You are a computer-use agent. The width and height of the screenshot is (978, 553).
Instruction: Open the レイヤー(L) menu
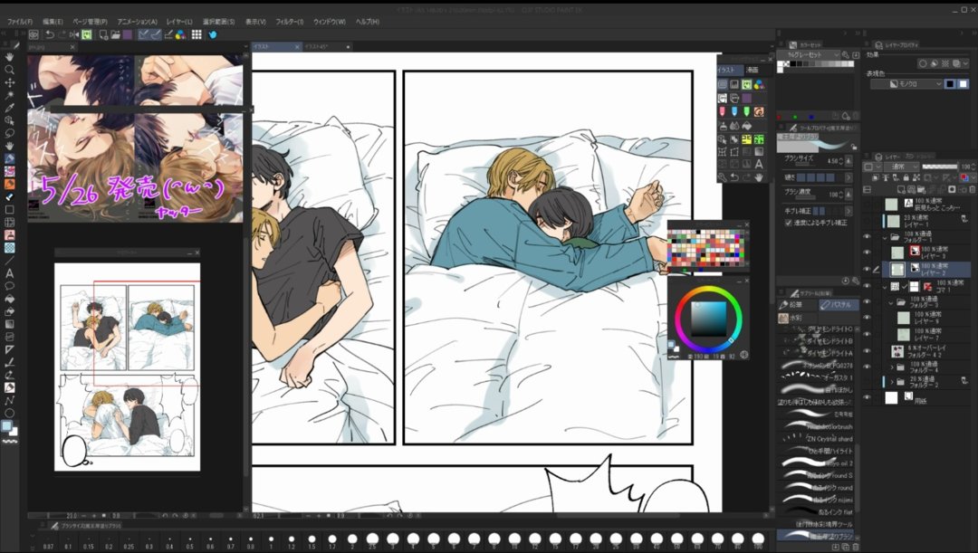[x=179, y=21]
